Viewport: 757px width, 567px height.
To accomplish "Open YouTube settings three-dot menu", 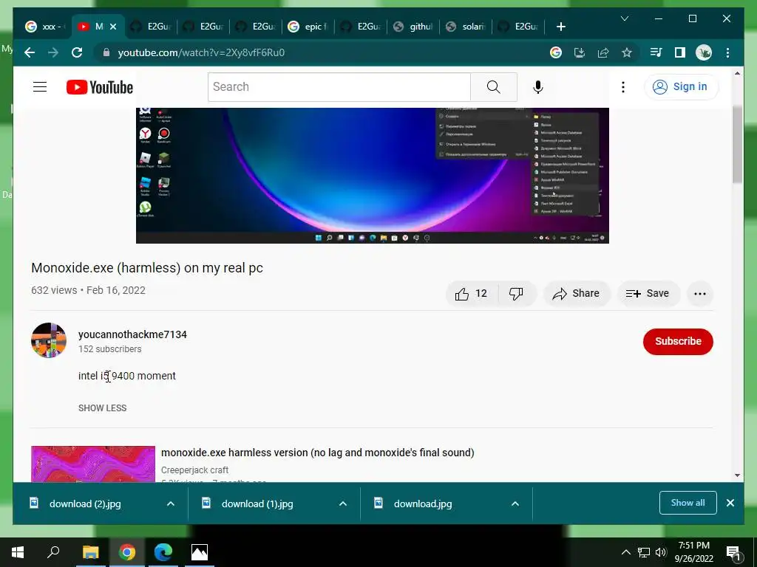I will point(622,87).
